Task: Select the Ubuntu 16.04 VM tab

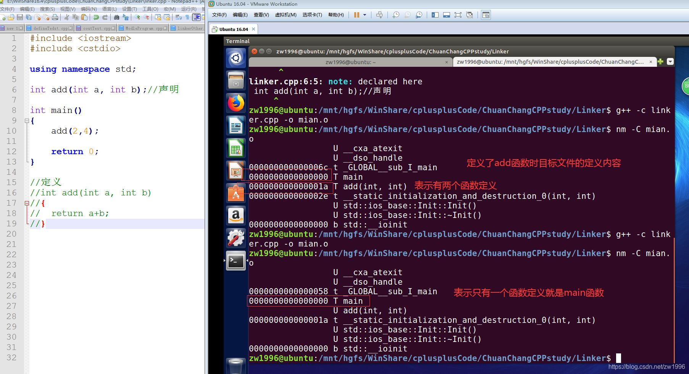Action: click(233, 29)
